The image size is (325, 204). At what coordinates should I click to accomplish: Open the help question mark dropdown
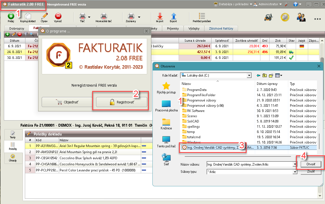(x=297, y=4)
